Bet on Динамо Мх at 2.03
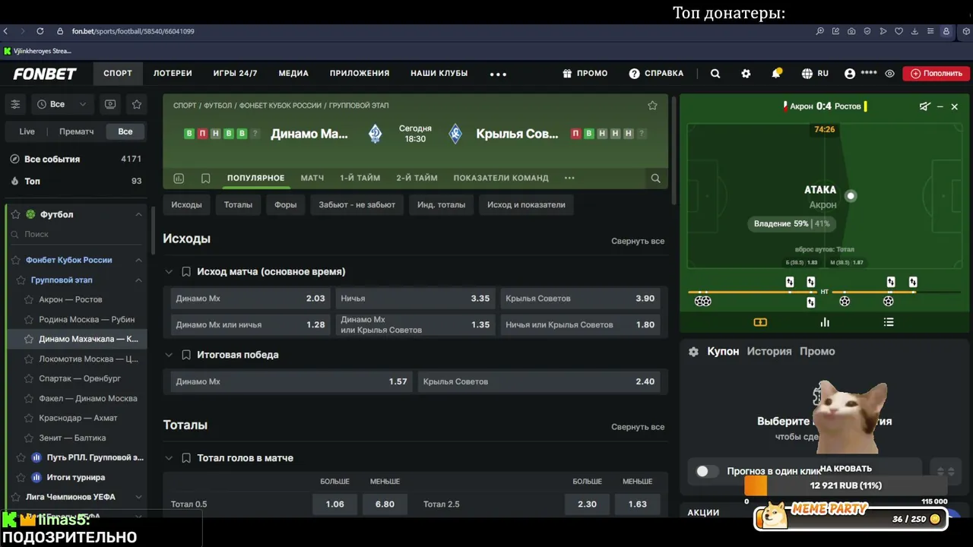This screenshot has height=547, width=973. click(250, 299)
